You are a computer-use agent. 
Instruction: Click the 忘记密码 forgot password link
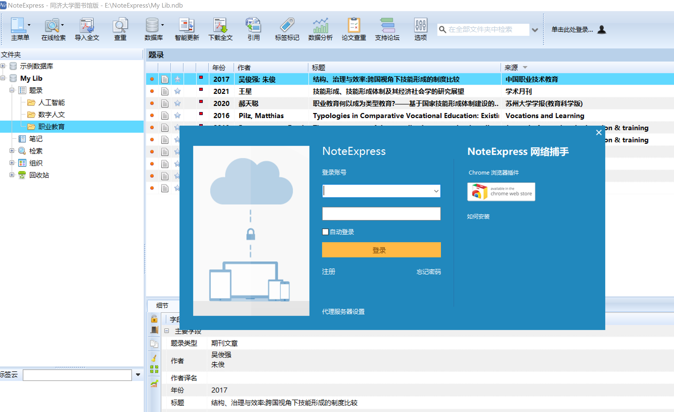pos(429,272)
